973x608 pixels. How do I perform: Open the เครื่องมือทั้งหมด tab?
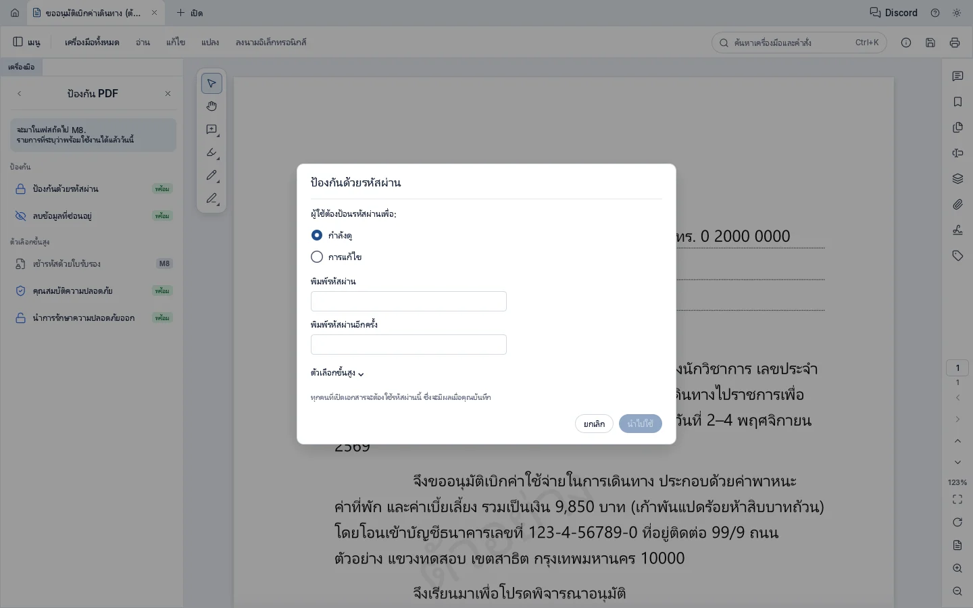pos(92,43)
